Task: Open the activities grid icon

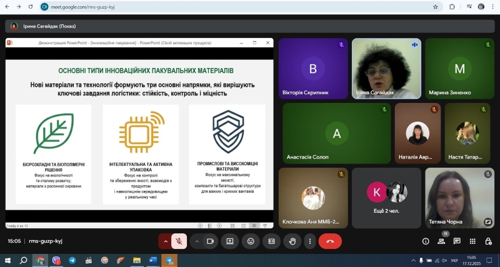Action: [472, 241]
